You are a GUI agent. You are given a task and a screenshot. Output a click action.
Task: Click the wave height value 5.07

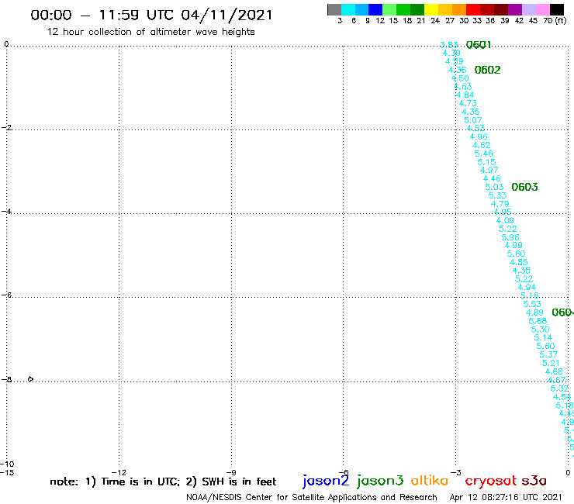pyautogui.click(x=473, y=120)
